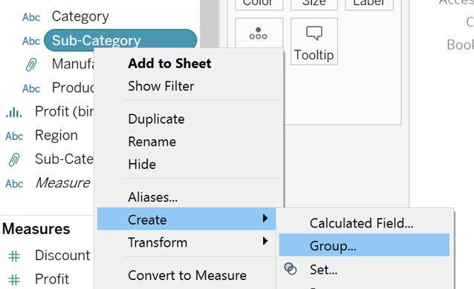
Task: Click the Abc icon next to Category
Action: [x=31, y=17]
